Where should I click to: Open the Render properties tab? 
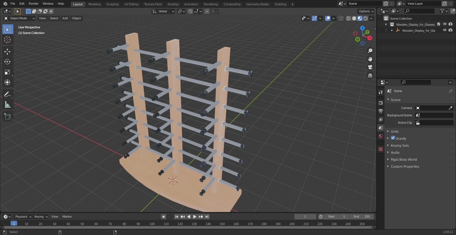pyautogui.click(x=381, y=103)
